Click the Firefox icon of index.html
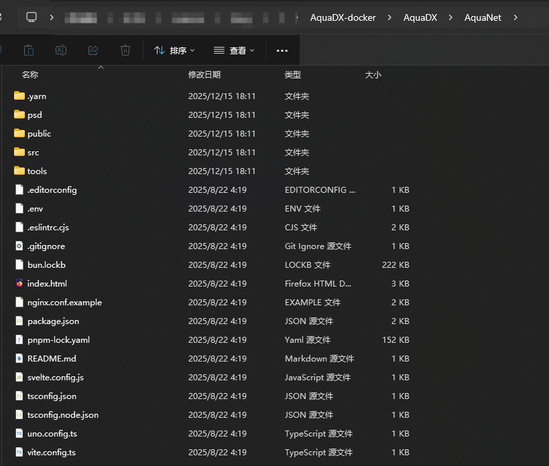The image size is (549, 466). coord(19,283)
